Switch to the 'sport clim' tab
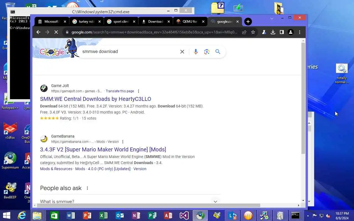Viewport: 354px width, 221px height. click(121, 22)
